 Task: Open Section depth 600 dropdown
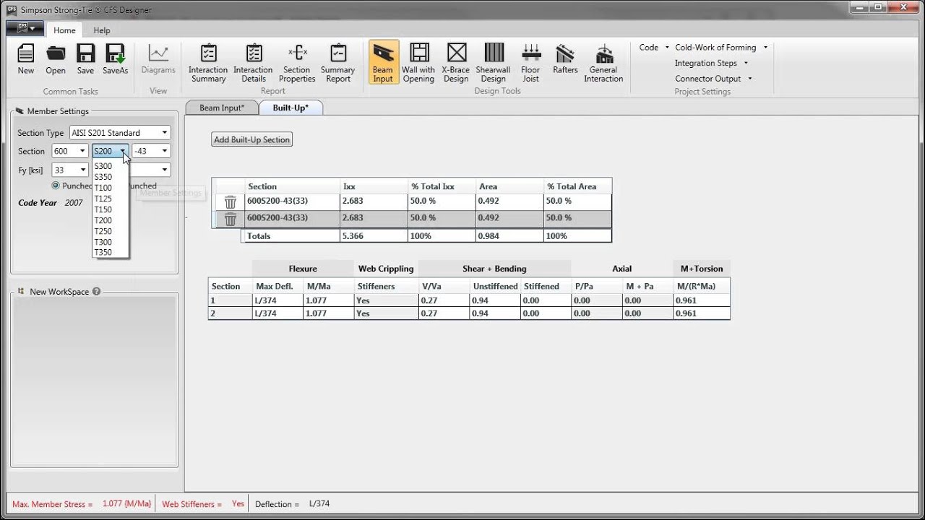click(x=69, y=151)
